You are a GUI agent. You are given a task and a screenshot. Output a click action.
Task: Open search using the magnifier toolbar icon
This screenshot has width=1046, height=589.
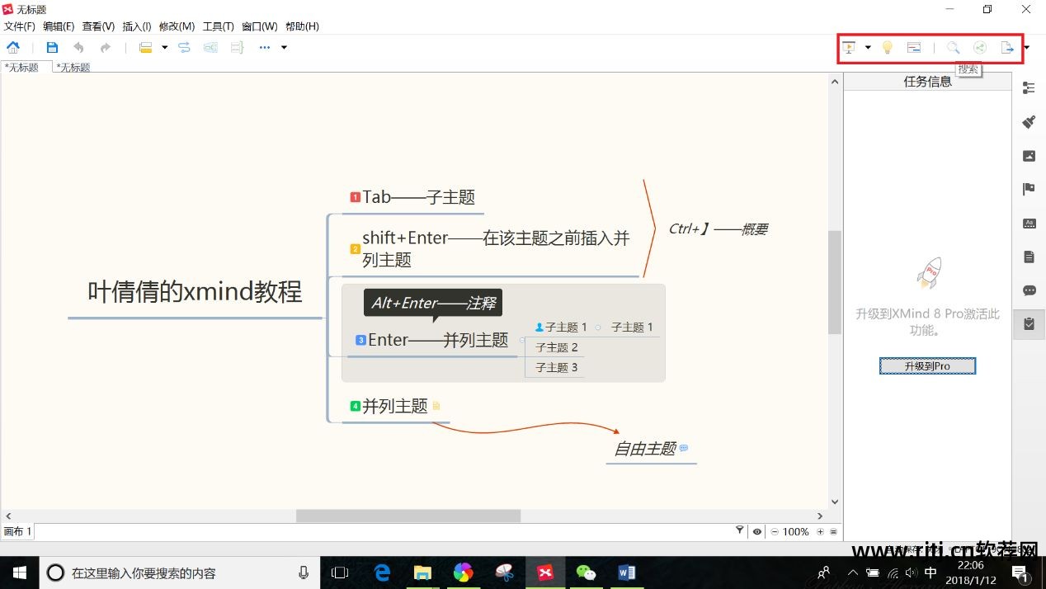click(954, 48)
